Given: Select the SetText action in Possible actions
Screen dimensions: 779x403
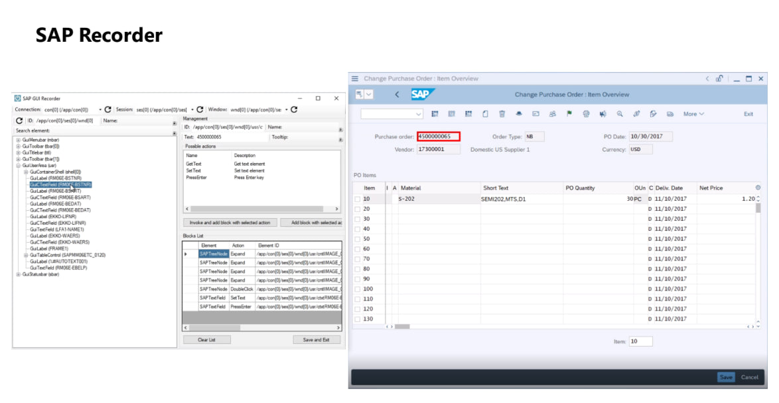Looking at the screenshot, I should (x=193, y=171).
